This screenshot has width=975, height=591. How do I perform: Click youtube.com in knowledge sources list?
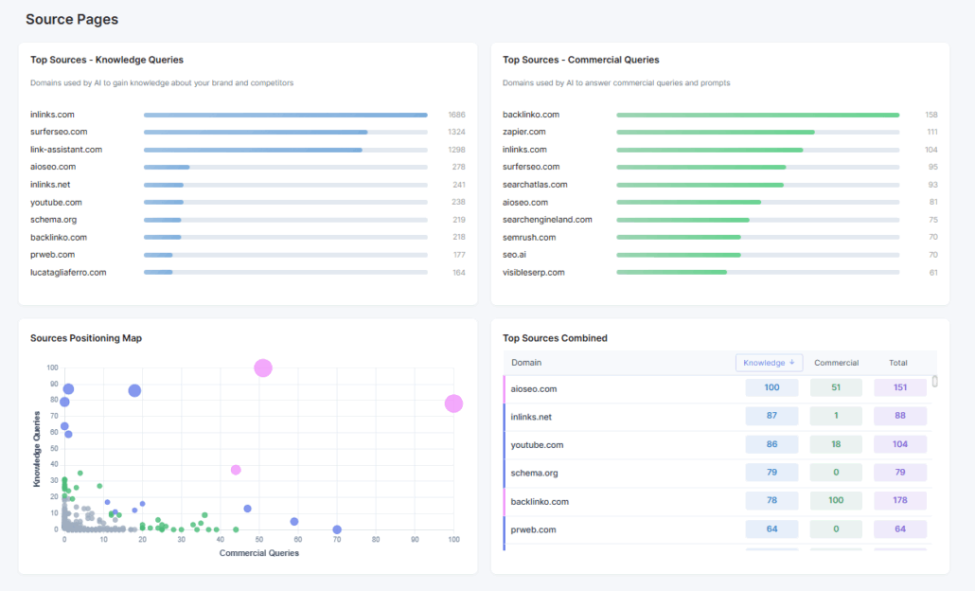[x=56, y=202]
